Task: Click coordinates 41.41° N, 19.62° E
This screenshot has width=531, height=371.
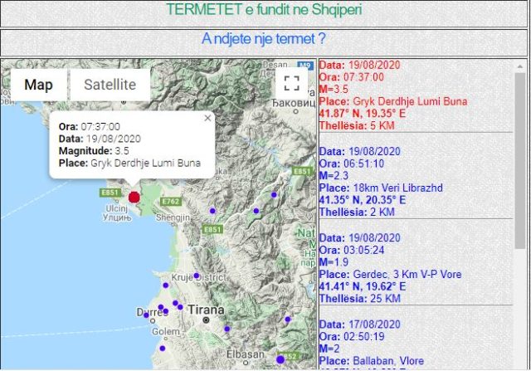Action: tap(363, 286)
